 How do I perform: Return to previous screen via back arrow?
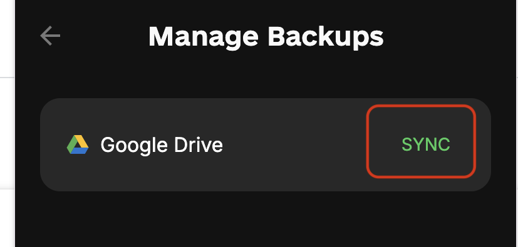tap(50, 36)
